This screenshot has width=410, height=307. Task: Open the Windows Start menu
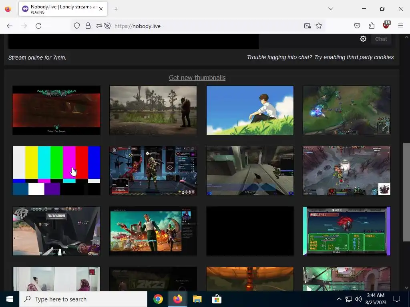(10, 299)
